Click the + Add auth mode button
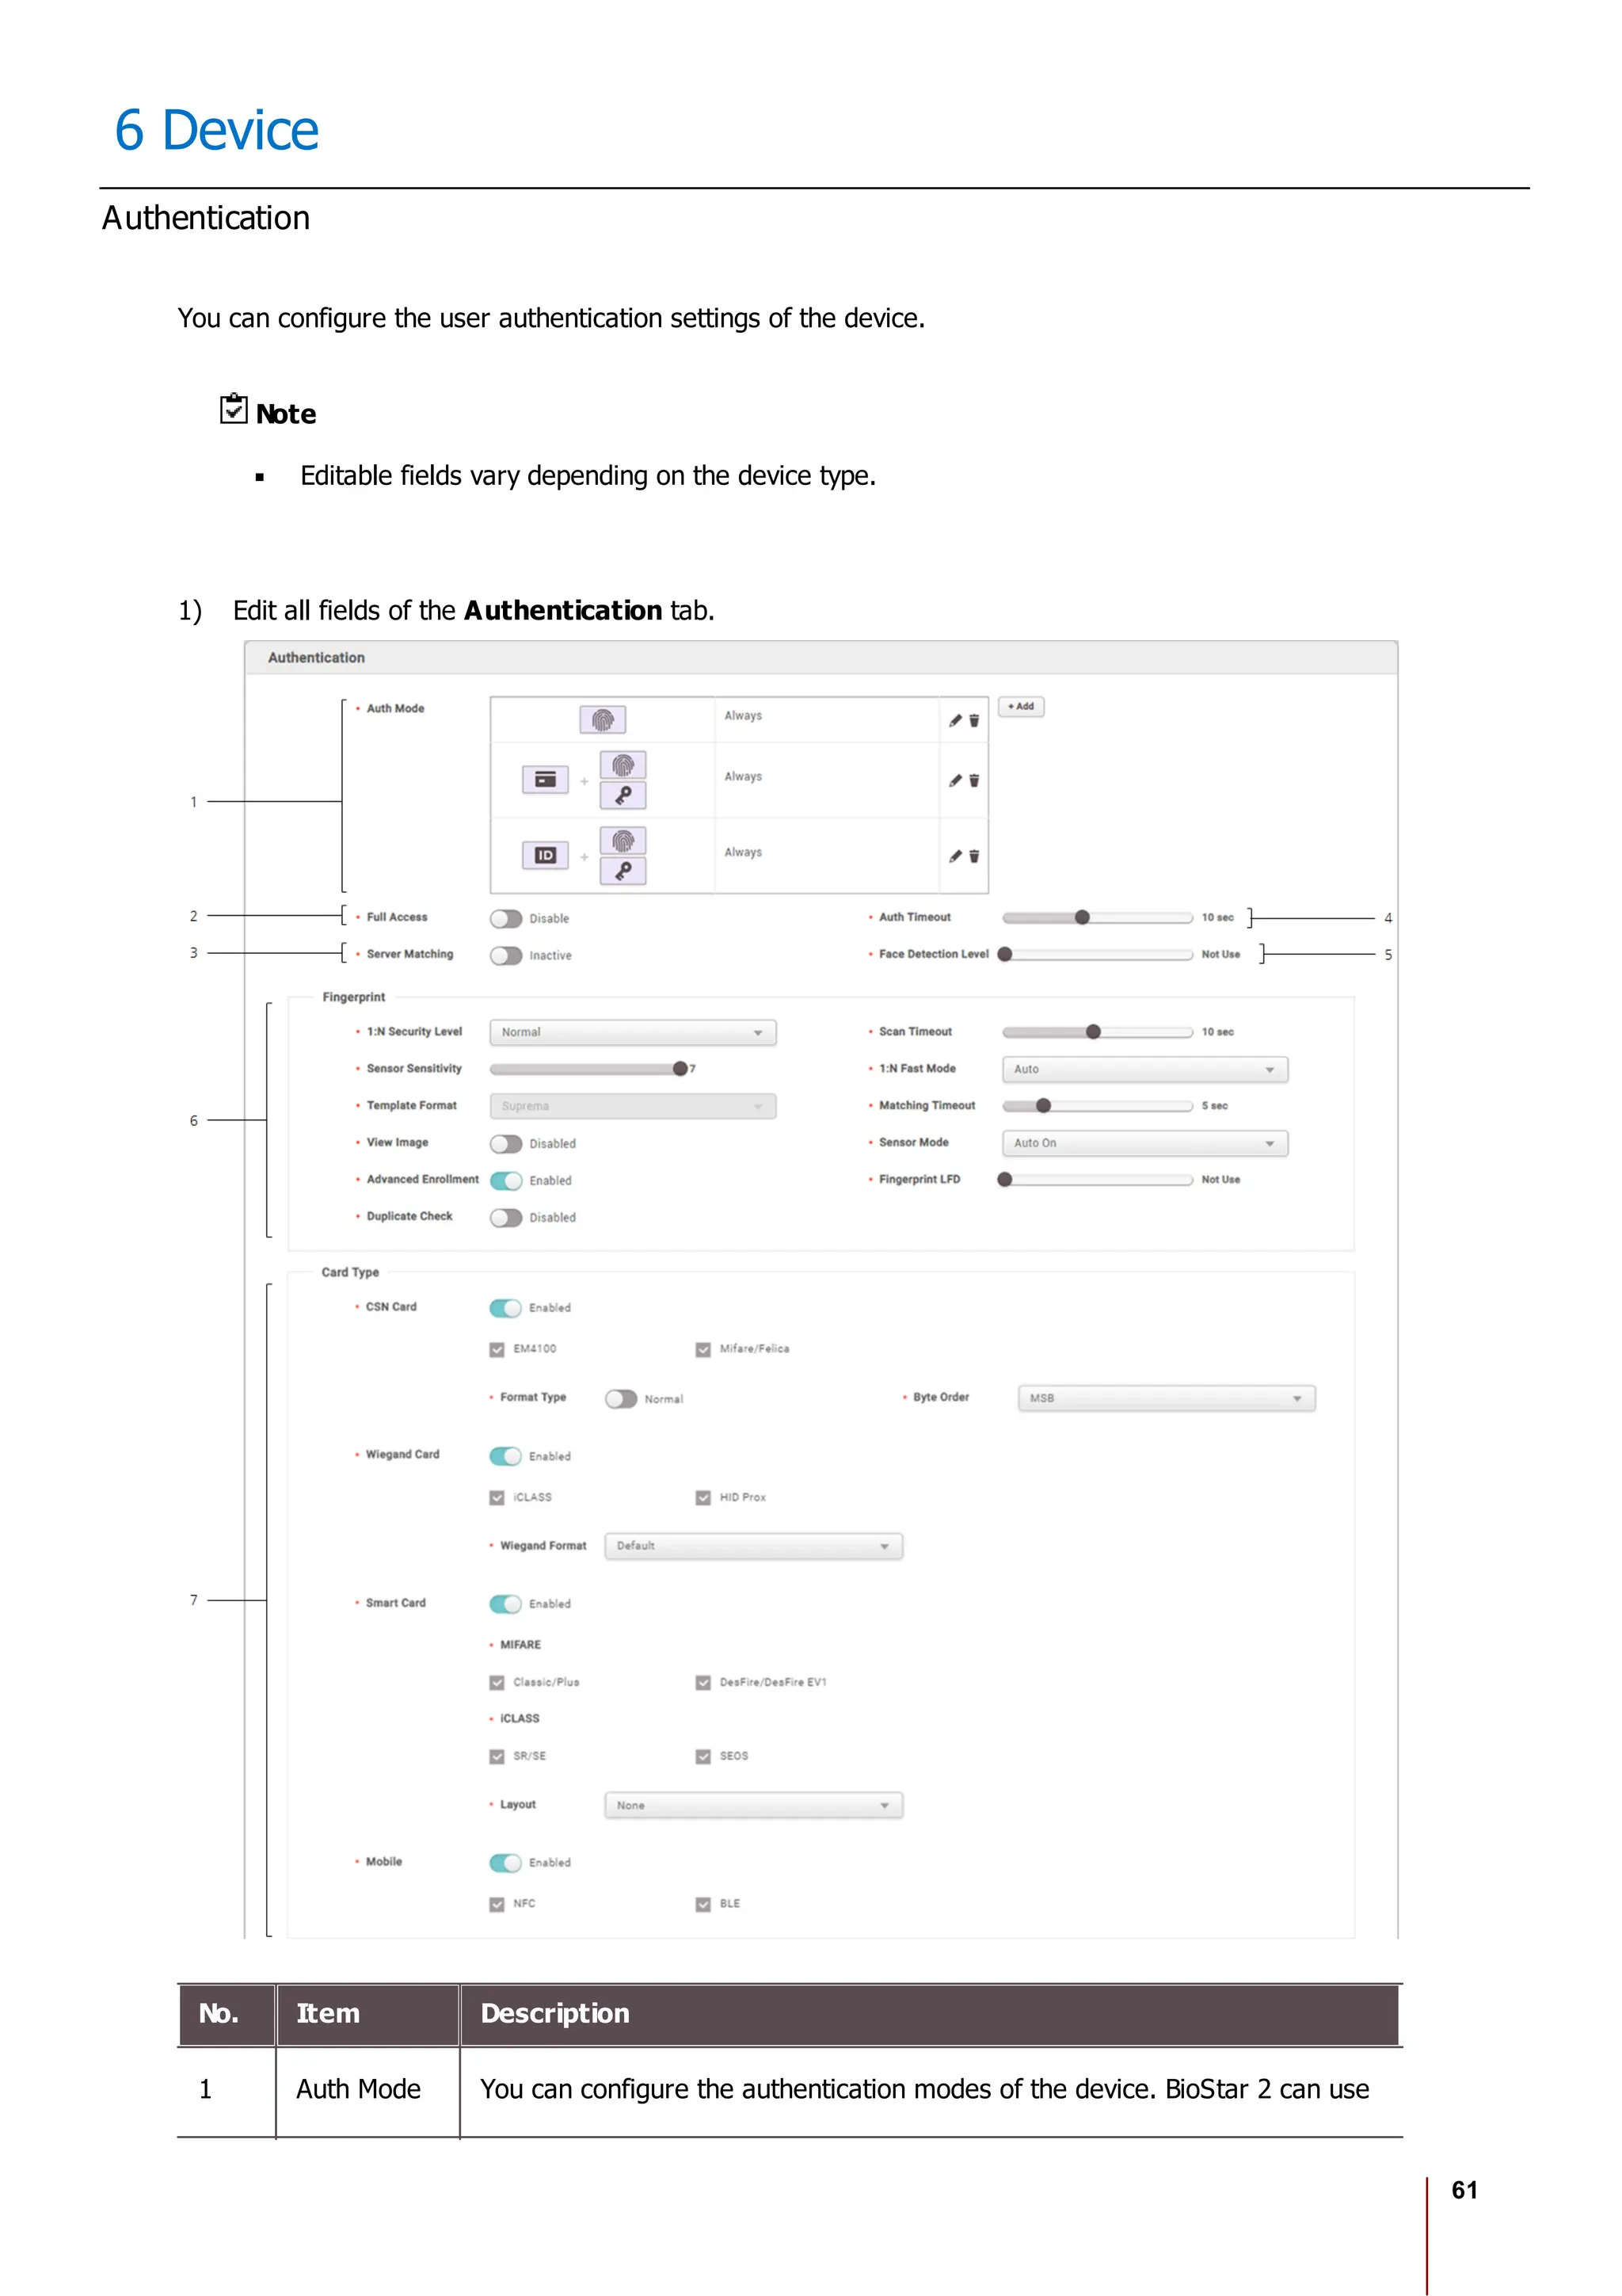Viewport: 1622px width, 2296px height. 1020,706
